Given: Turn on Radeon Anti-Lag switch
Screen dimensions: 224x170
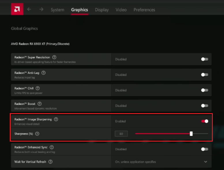Looking at the screenshot, I should pos(204,75).
